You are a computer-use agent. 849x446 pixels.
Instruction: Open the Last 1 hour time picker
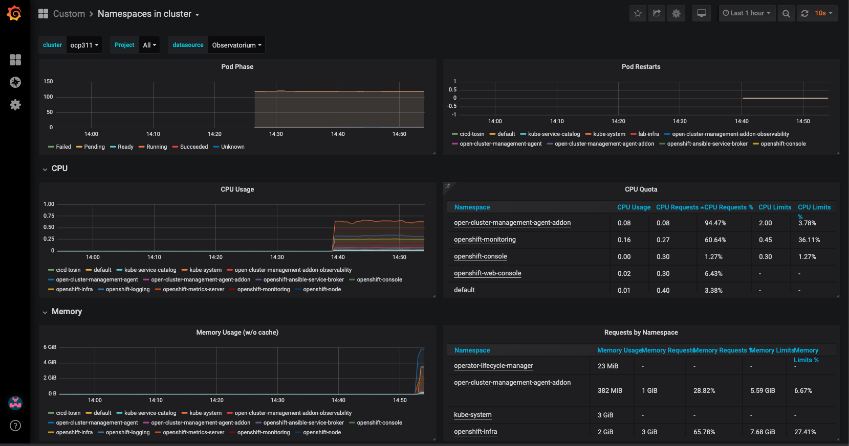pyautogui.click(x=747, y=13)
